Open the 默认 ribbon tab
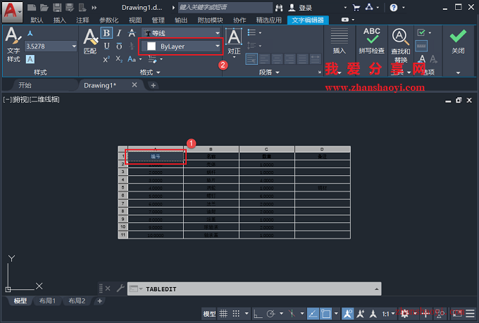The height and width of the screenshot is (323, 479). click(x=37, y=20)
